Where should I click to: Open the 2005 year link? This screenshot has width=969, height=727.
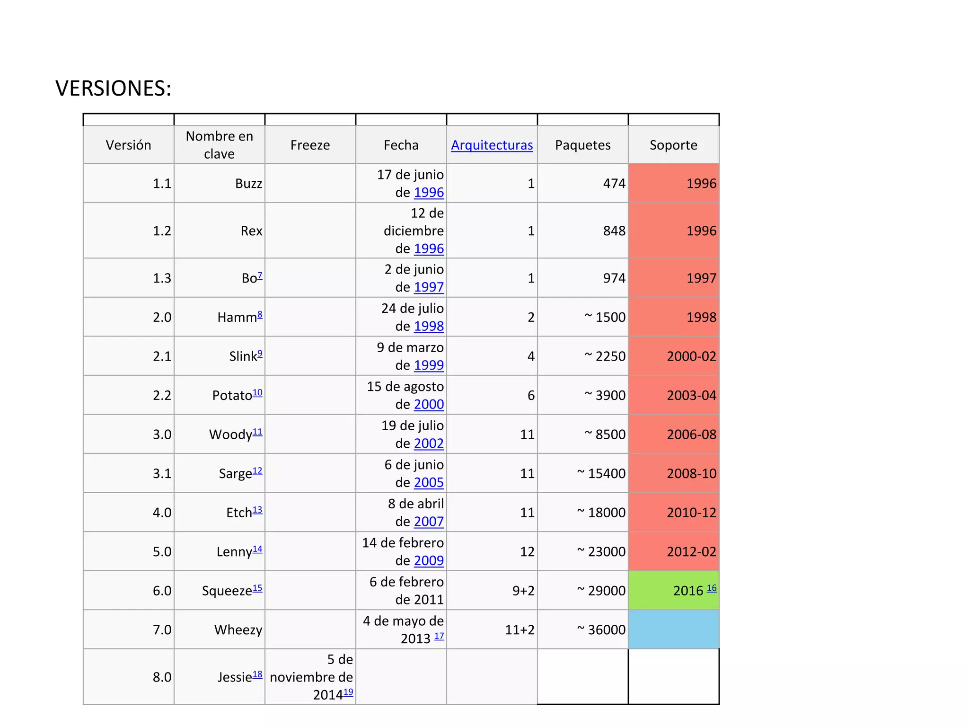click(x=429, y=483)
